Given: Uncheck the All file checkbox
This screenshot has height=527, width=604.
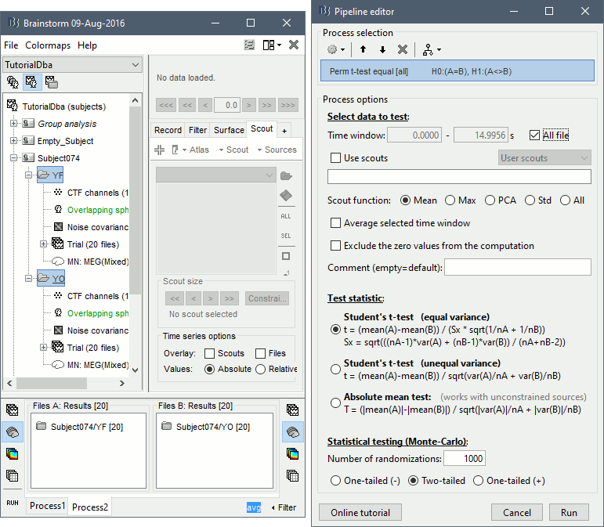Looking at the screenshot, I should point(535,135).
